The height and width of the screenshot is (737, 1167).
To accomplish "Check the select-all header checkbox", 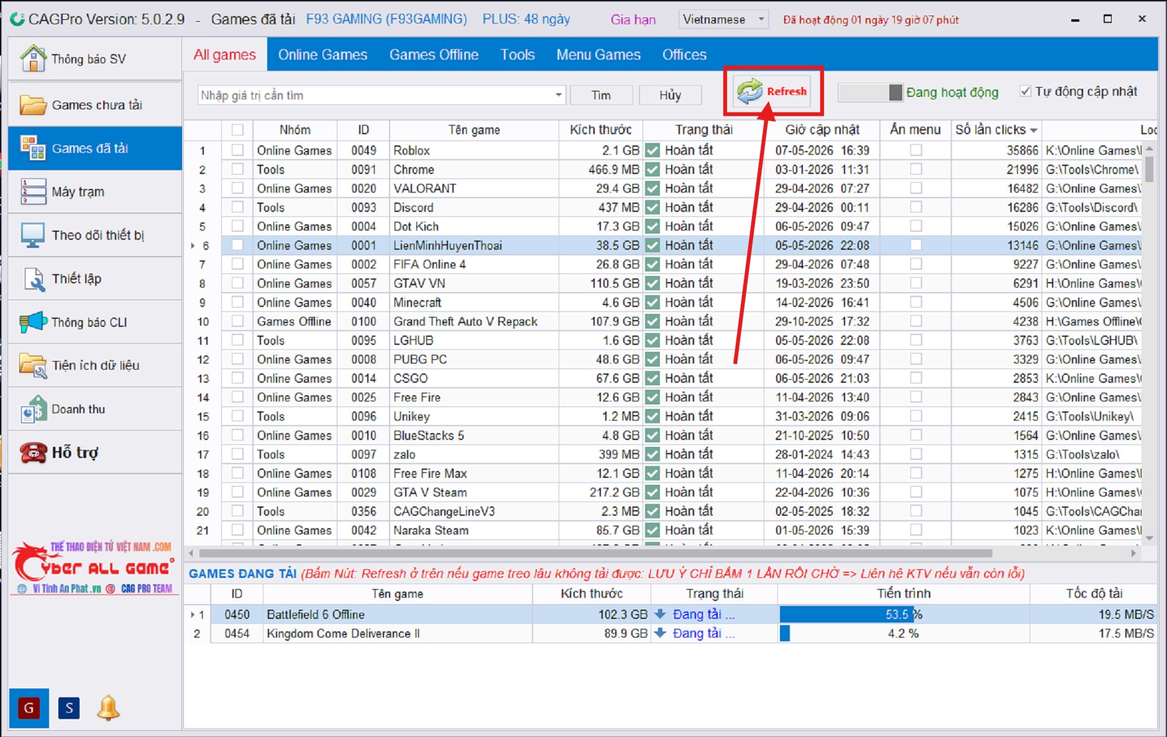I will 237,130.
